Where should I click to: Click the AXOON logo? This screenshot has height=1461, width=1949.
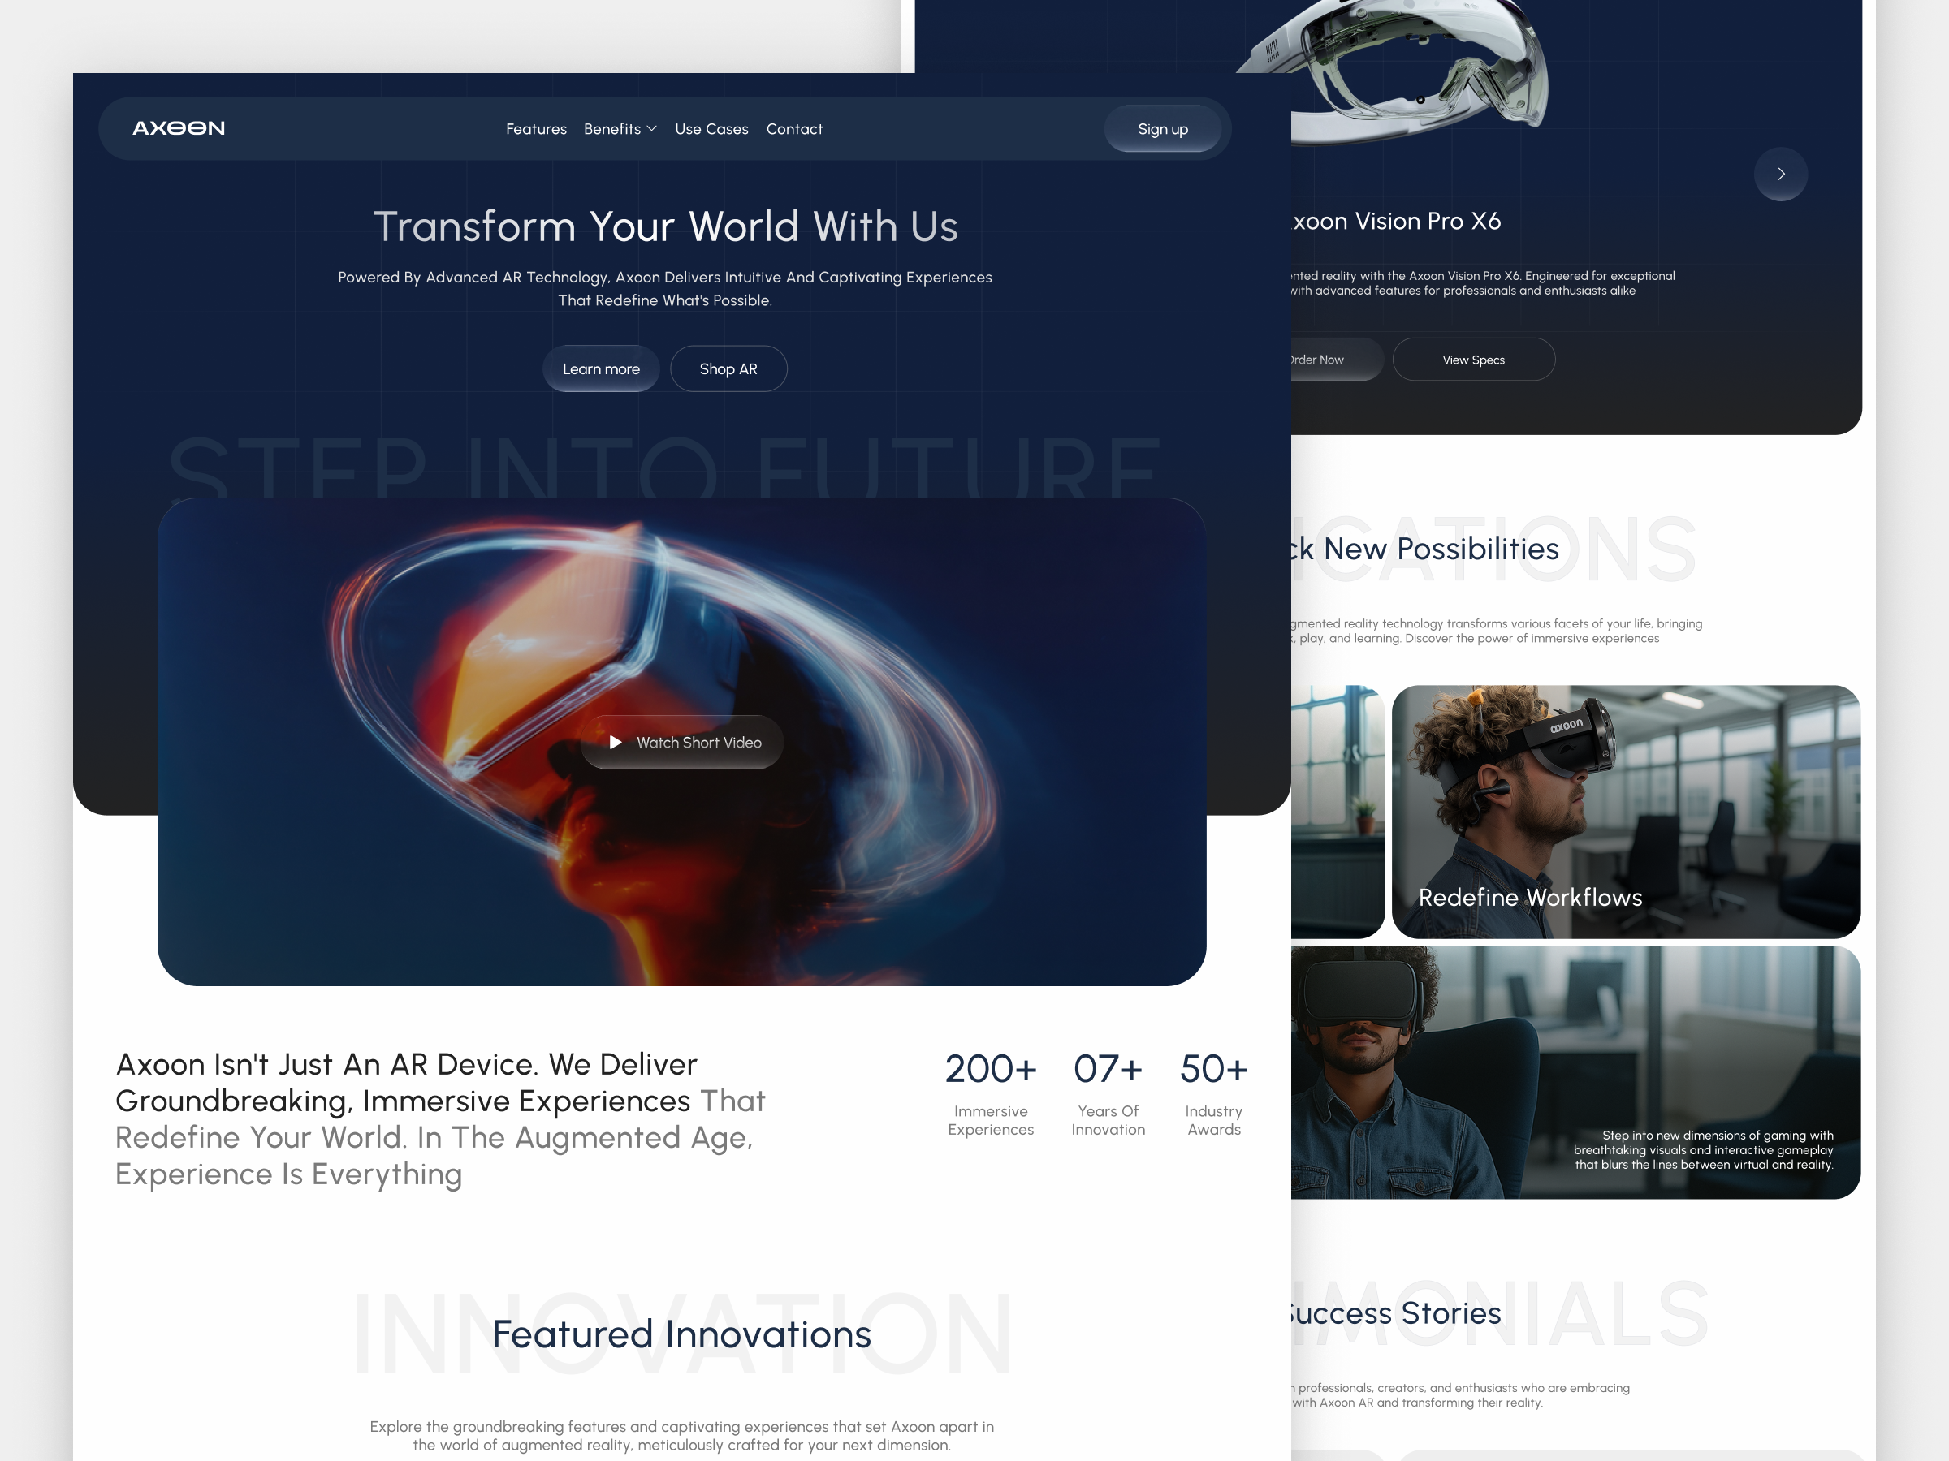[x=179, y=127]
